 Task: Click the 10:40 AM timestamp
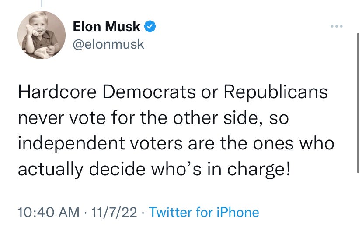click(x=47, y=213)
